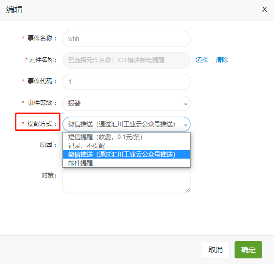Click the 提醒方式 label in red box
Screen dimensions: 274x264
coord(39,124)
